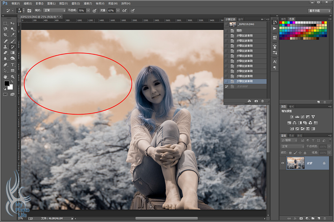Hide the 背景 layer with eye icon

coord(283,163)
